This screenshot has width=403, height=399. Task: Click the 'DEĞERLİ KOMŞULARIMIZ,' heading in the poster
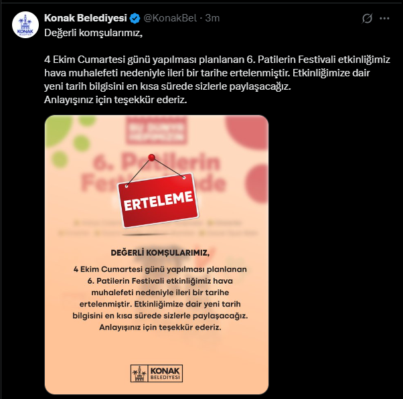pos(160,253)
